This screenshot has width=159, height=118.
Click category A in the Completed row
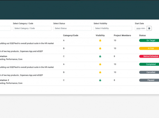tap(64, 64)
